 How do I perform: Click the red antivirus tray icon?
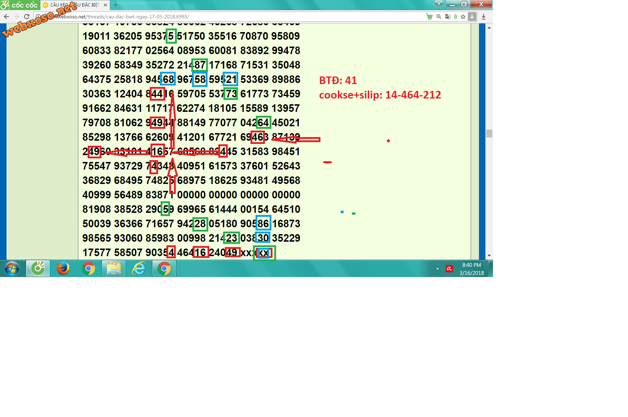449,269
